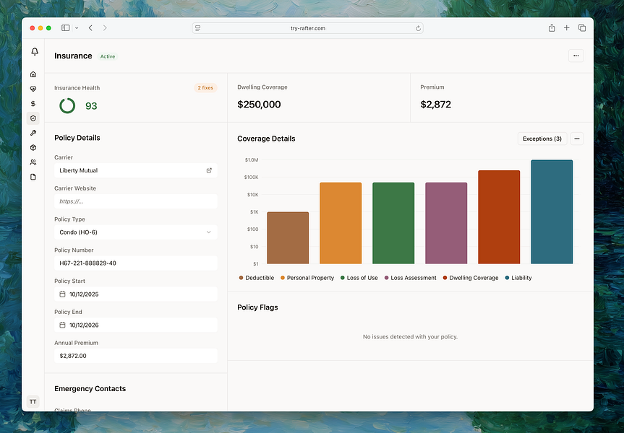Click the purple Loss Assessment bar
624x433 pixels.
tap(446, 223)
